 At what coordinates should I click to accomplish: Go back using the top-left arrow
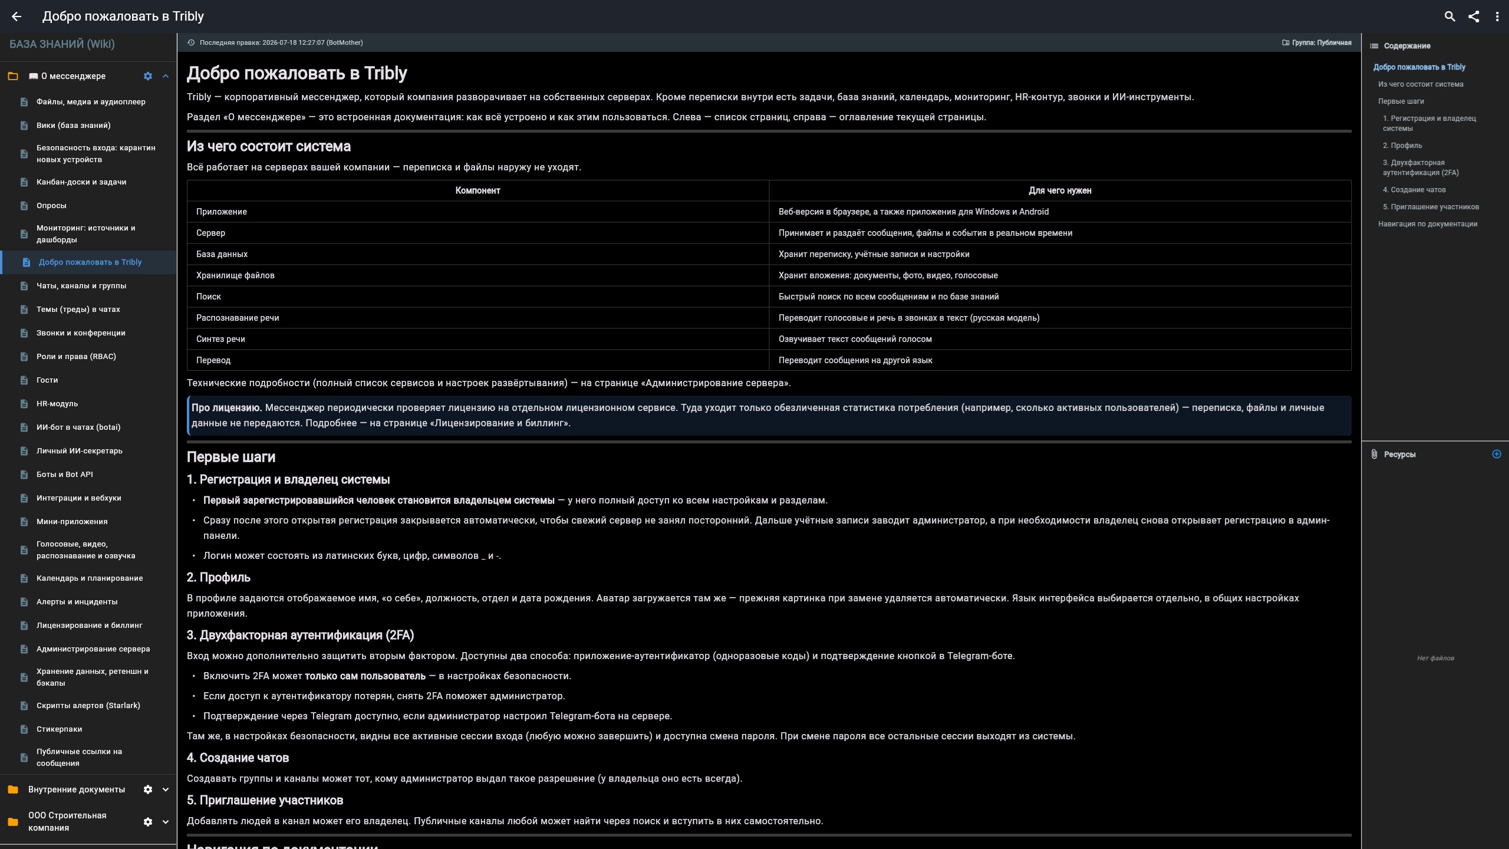pyautogui.click(x=17, y=17)
